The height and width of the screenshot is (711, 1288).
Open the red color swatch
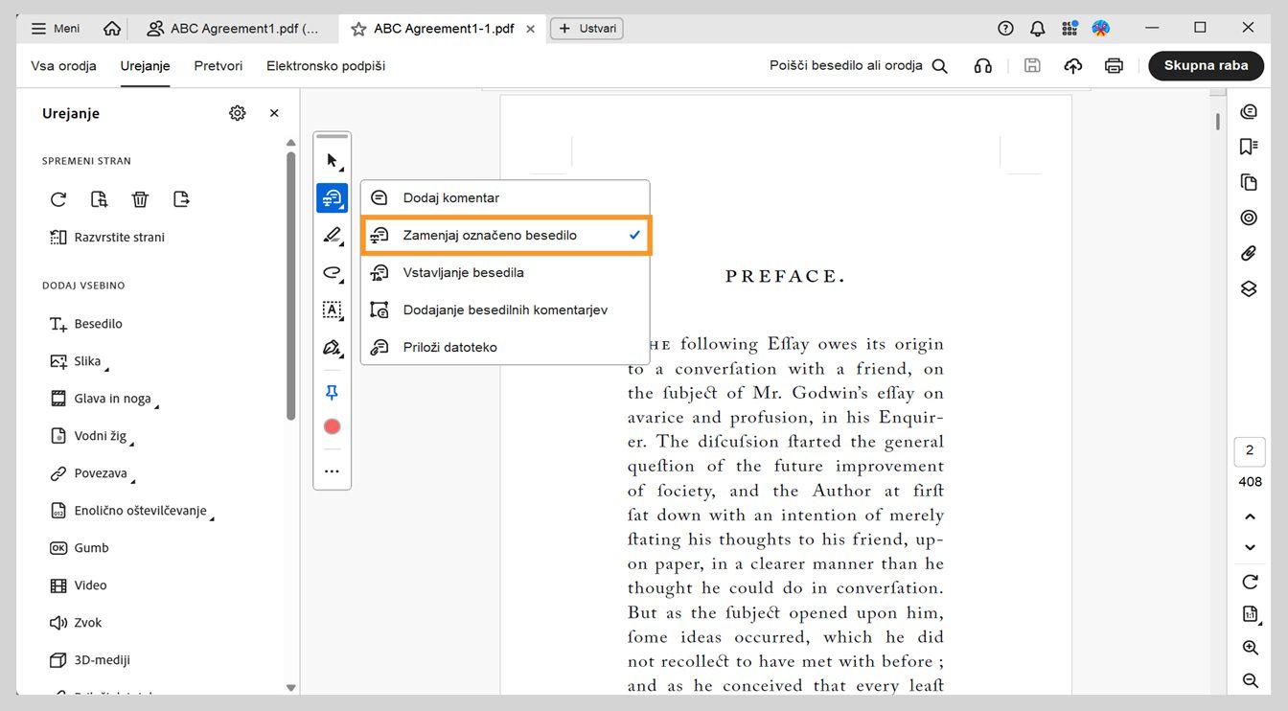[333, 426]
